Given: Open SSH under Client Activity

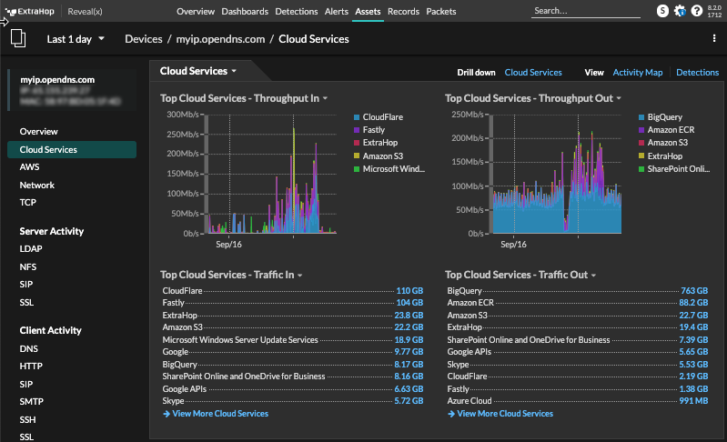Looking at the screenshot, I should pyautogui.click(x=27, y=420).
